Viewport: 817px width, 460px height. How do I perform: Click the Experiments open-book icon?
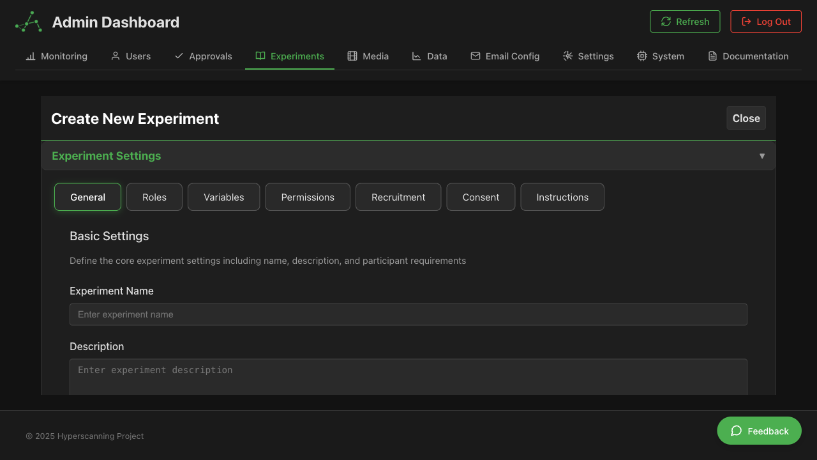click(260, 56)
